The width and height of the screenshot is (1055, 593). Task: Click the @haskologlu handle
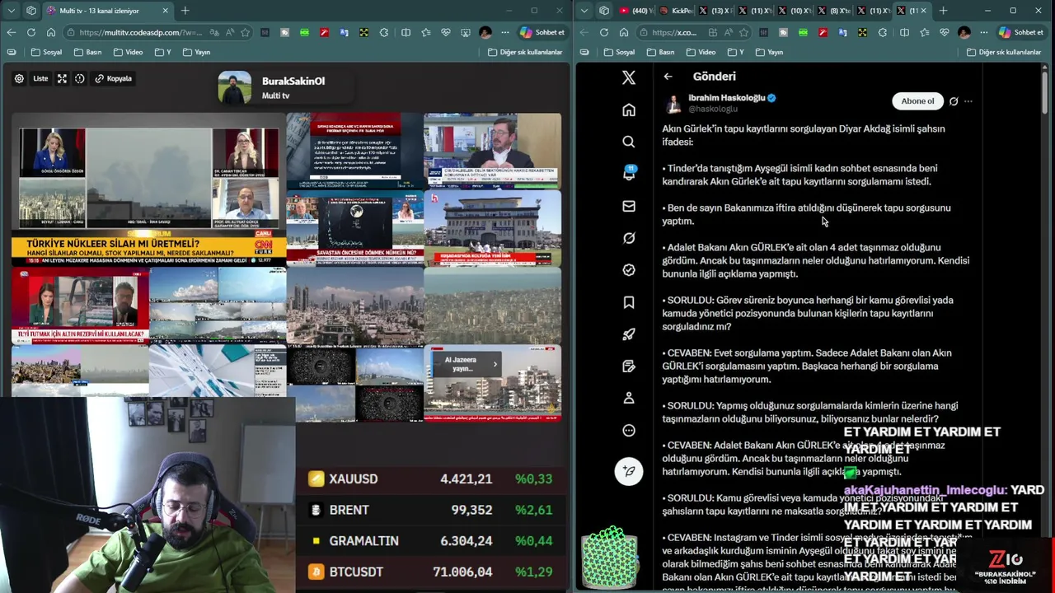tap(713, 109)
